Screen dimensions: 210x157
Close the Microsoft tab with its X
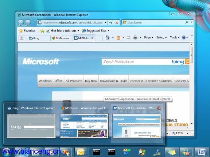click(x=92, y=38)
